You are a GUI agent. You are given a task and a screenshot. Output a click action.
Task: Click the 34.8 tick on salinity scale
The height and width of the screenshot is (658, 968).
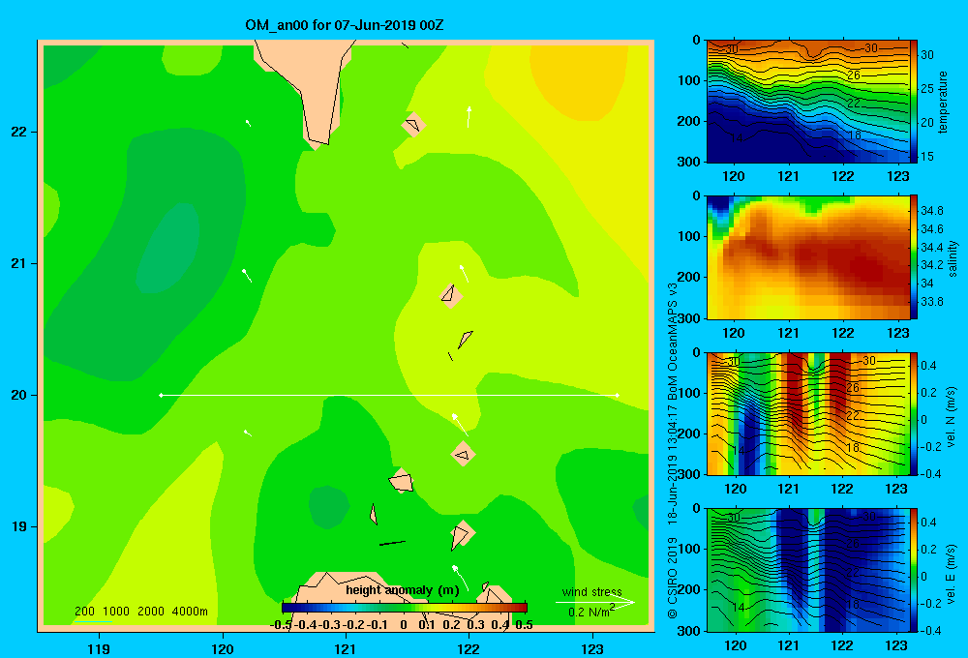pos(931,211)
